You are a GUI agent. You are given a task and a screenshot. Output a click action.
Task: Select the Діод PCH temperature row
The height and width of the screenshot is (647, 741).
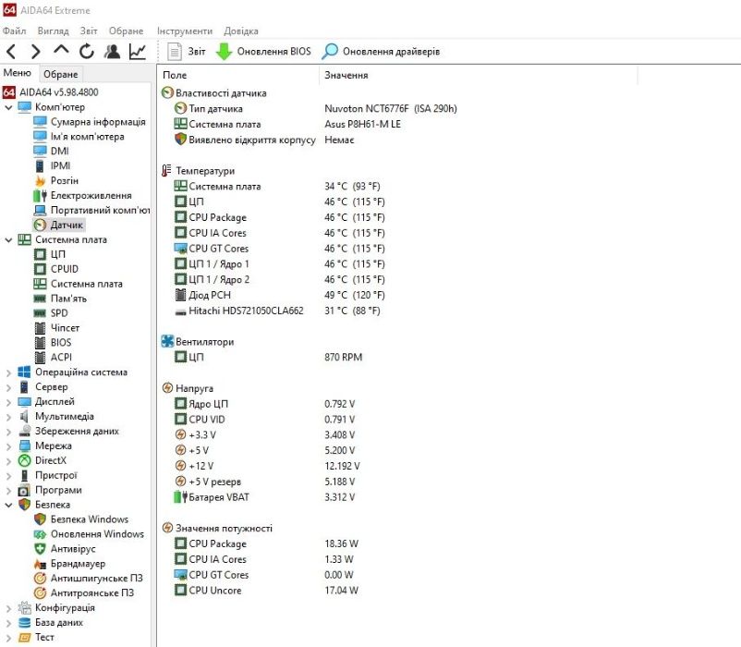tap(280, 296)
